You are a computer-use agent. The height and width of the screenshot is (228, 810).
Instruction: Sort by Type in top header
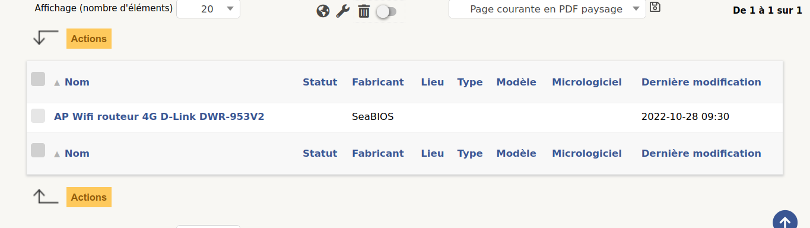(470, 82)
